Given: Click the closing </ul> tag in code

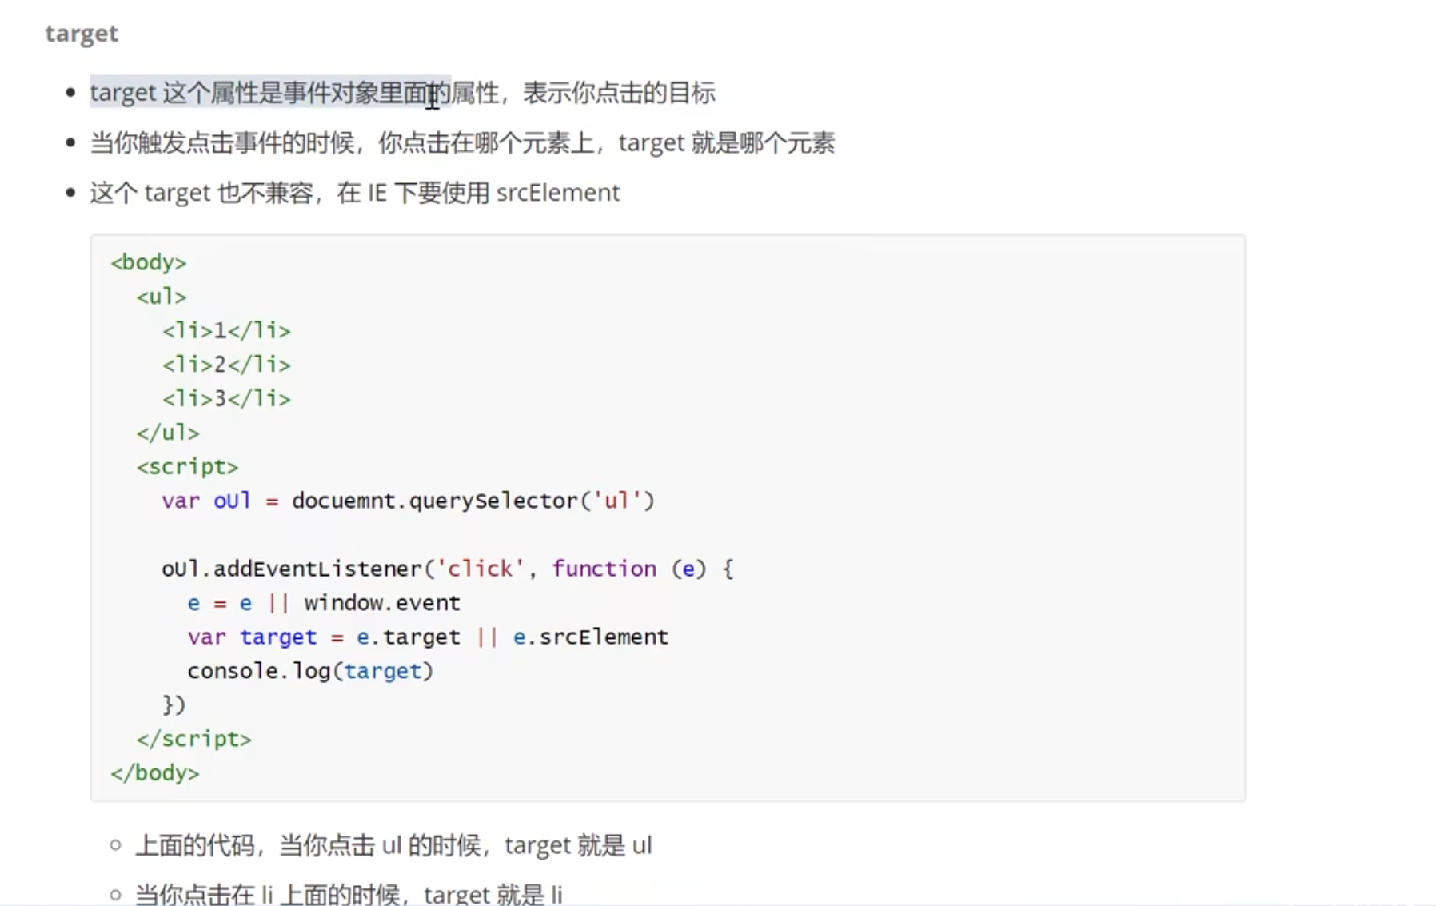Looking at the screenshot, I should pyautogui.click(x=168, y=433).
